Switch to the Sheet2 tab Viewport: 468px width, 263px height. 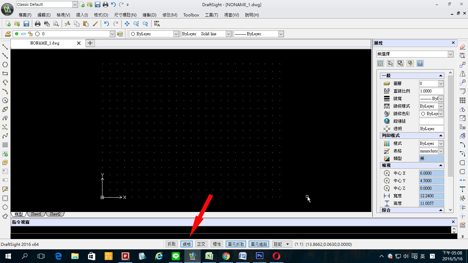55,214
